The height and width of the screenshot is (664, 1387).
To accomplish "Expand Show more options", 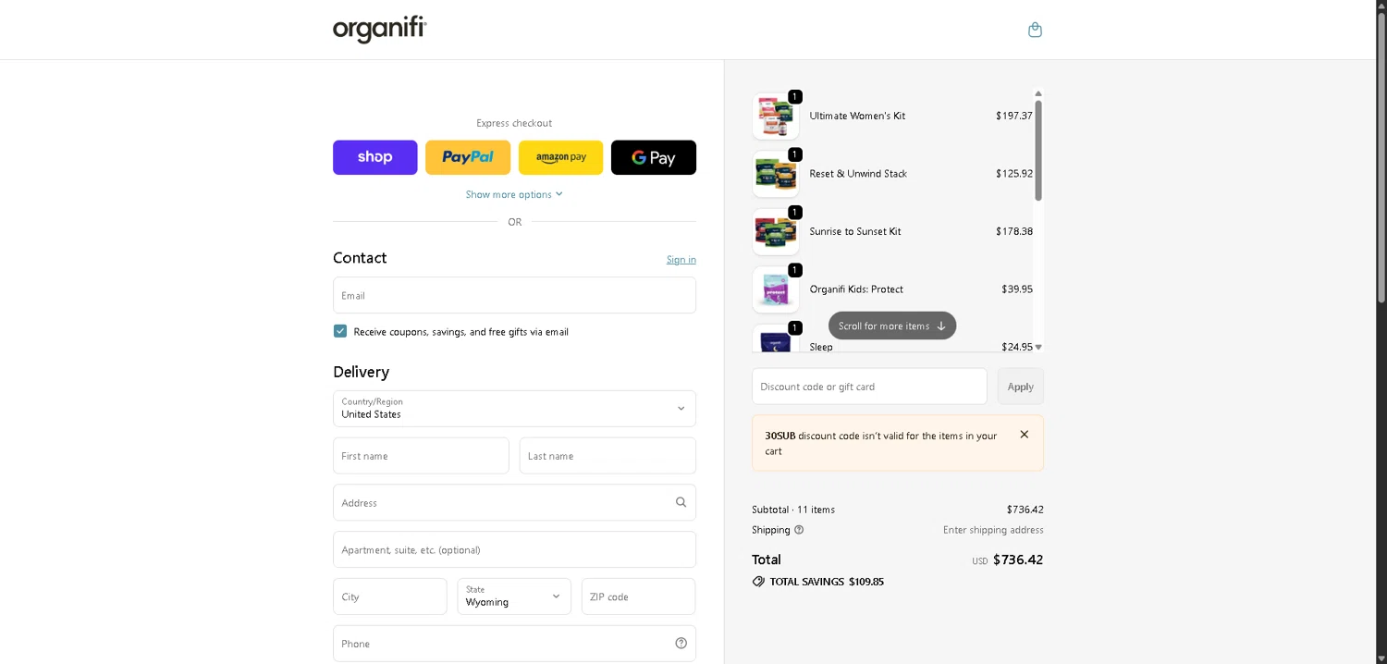I will click(514, 194).
